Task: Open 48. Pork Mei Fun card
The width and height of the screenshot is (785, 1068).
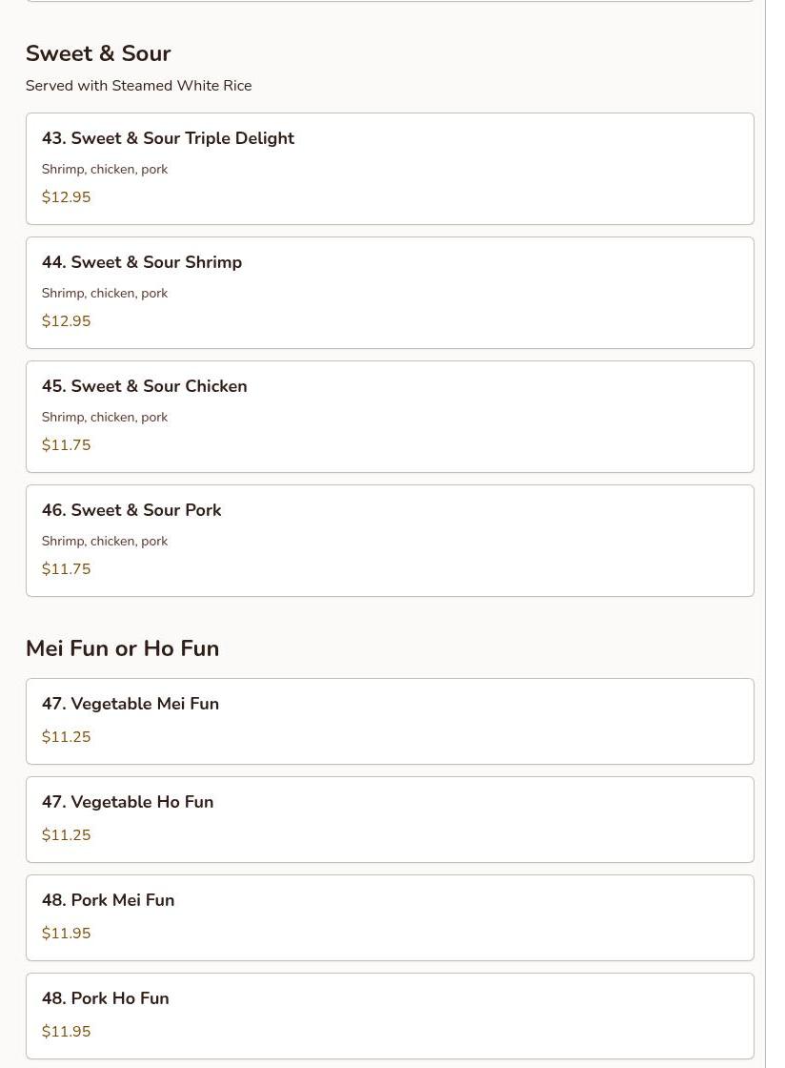Action: click(390, 917)
